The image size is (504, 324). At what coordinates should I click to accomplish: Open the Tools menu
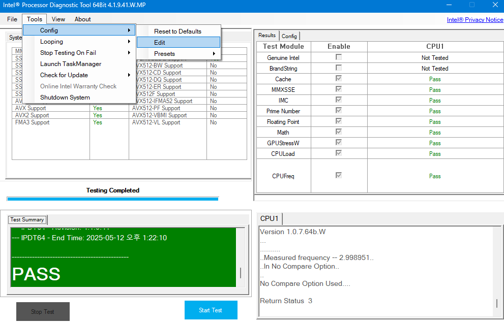(x=35, y=19)
